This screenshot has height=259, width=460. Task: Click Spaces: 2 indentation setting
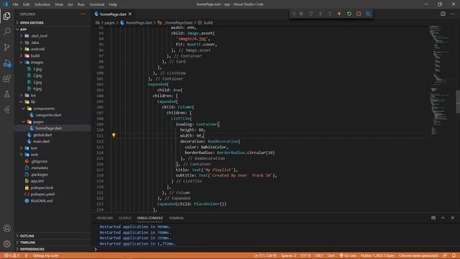point(289,255)
